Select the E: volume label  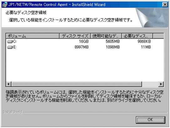point(15,47)
